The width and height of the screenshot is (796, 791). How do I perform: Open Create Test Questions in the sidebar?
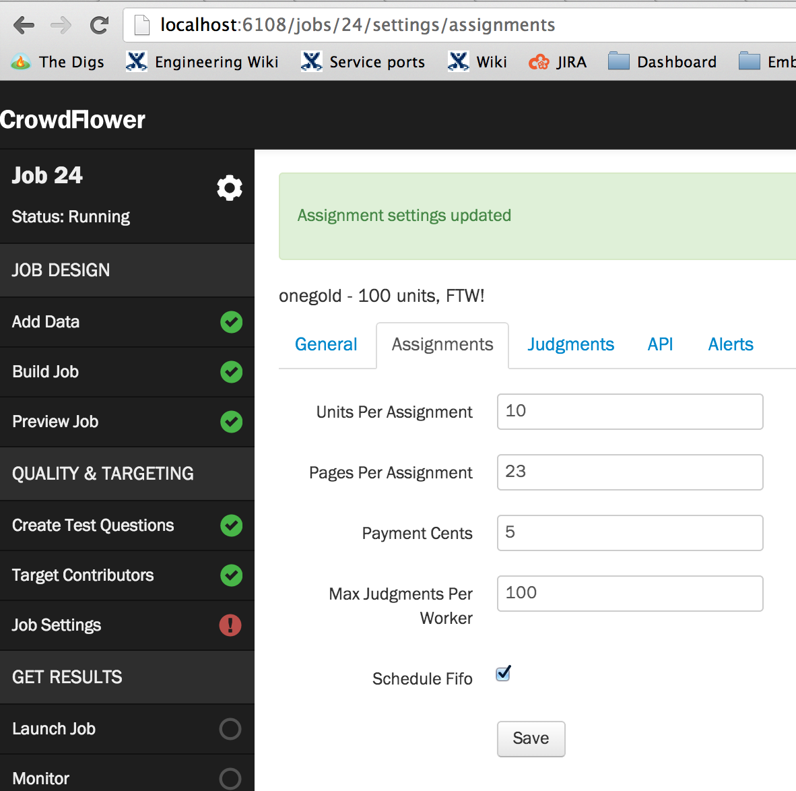(127, 526)
